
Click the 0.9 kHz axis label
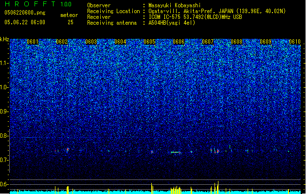4,112
